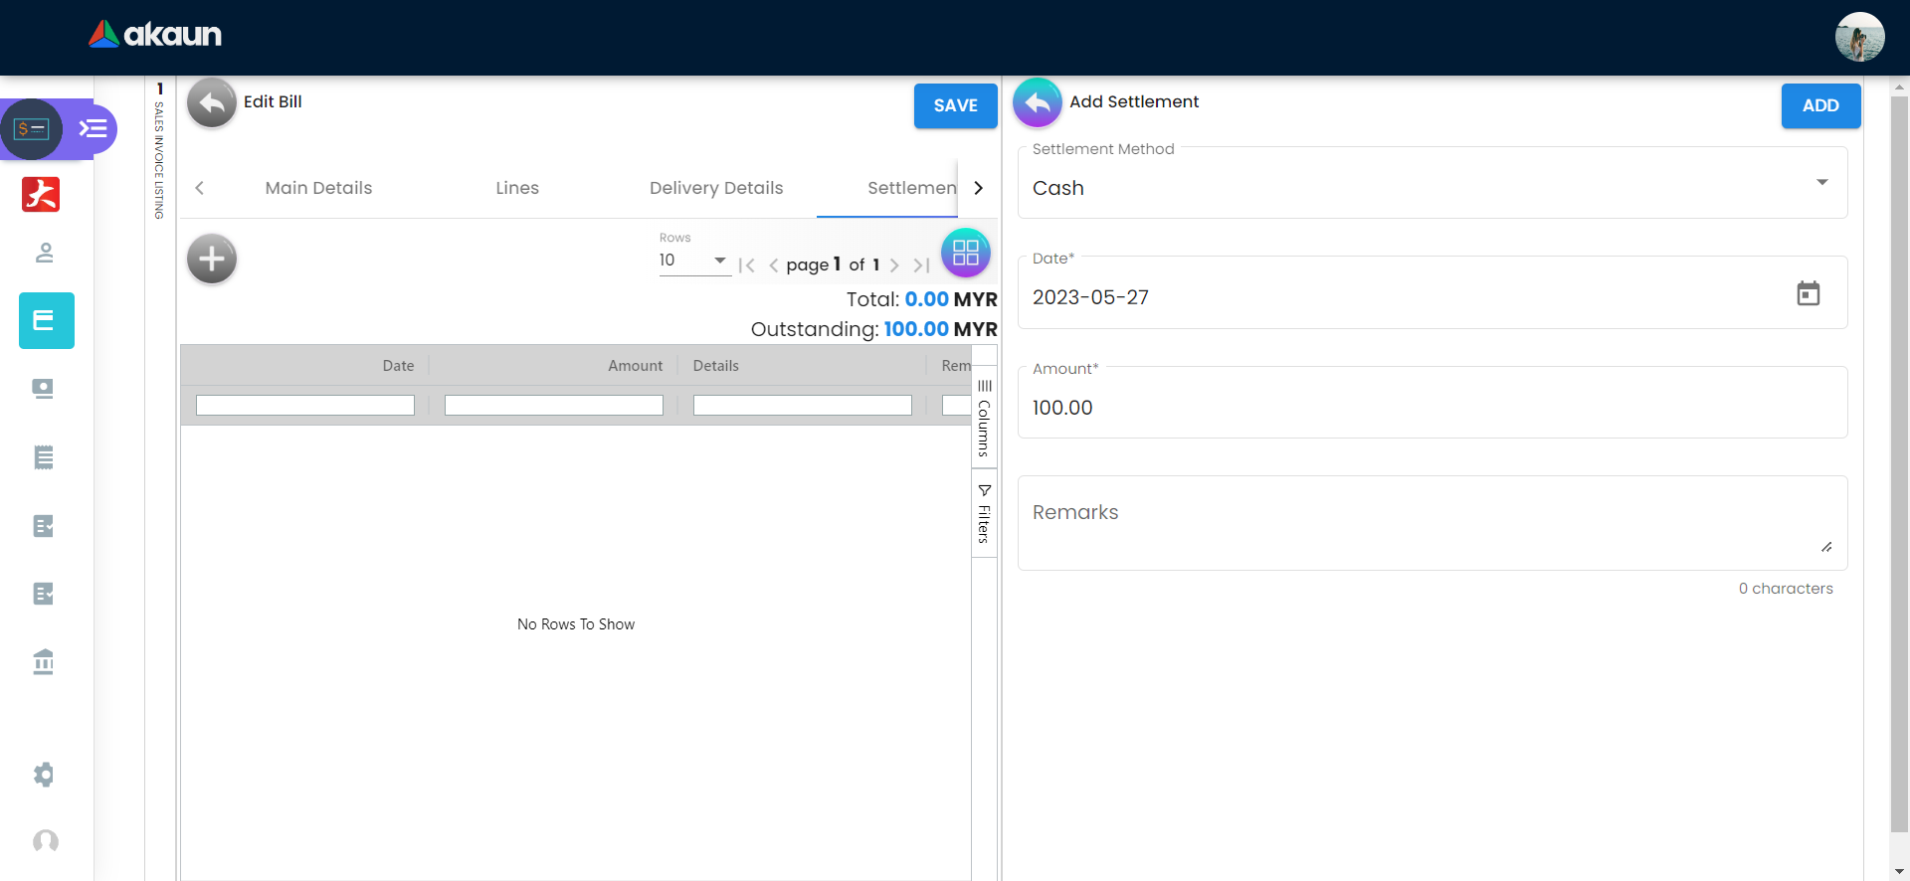Viewport: 1910px width, 881px height.
Task: Click the Add Settlement back arrow icon
Action: pos(1037,102)
